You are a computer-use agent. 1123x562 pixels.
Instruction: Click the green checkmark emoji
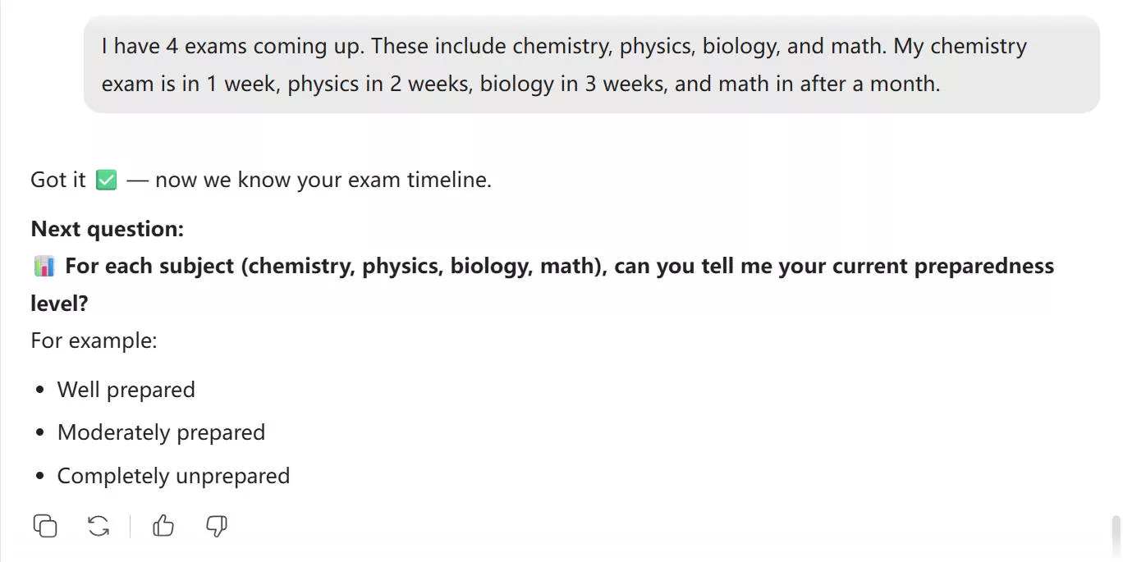(106, 180)
